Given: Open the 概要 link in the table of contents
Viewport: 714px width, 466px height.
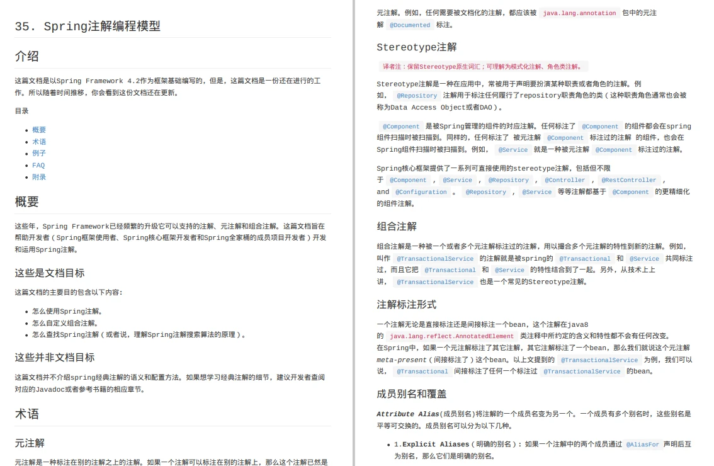Looking at the screenshot, I should pos(38,130).
